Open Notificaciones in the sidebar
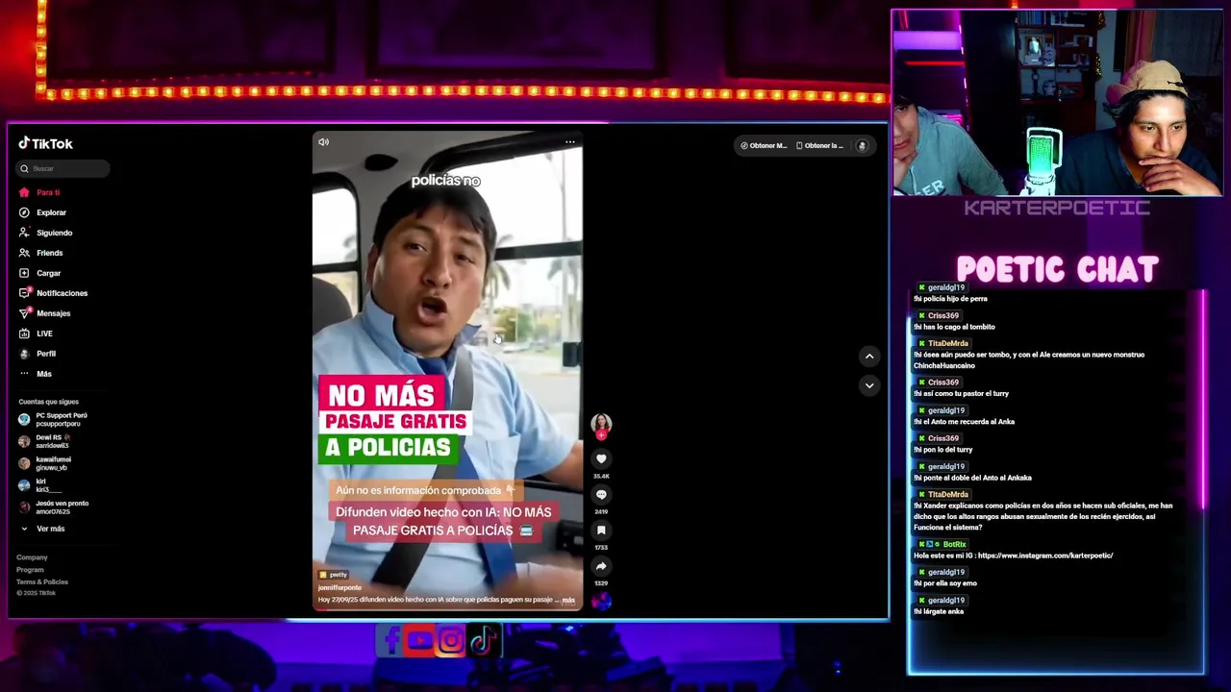1231x692 pixels. [x=62, y=293]
